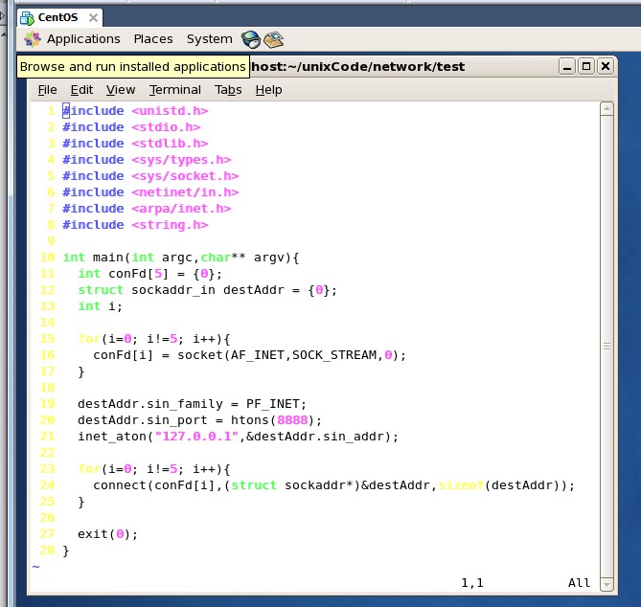Launch the web browser globe icon
Image resolution: width=641 pixels, height=607 pixels.
251,39
